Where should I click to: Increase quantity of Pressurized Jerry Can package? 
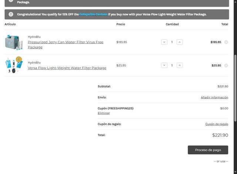180,42
